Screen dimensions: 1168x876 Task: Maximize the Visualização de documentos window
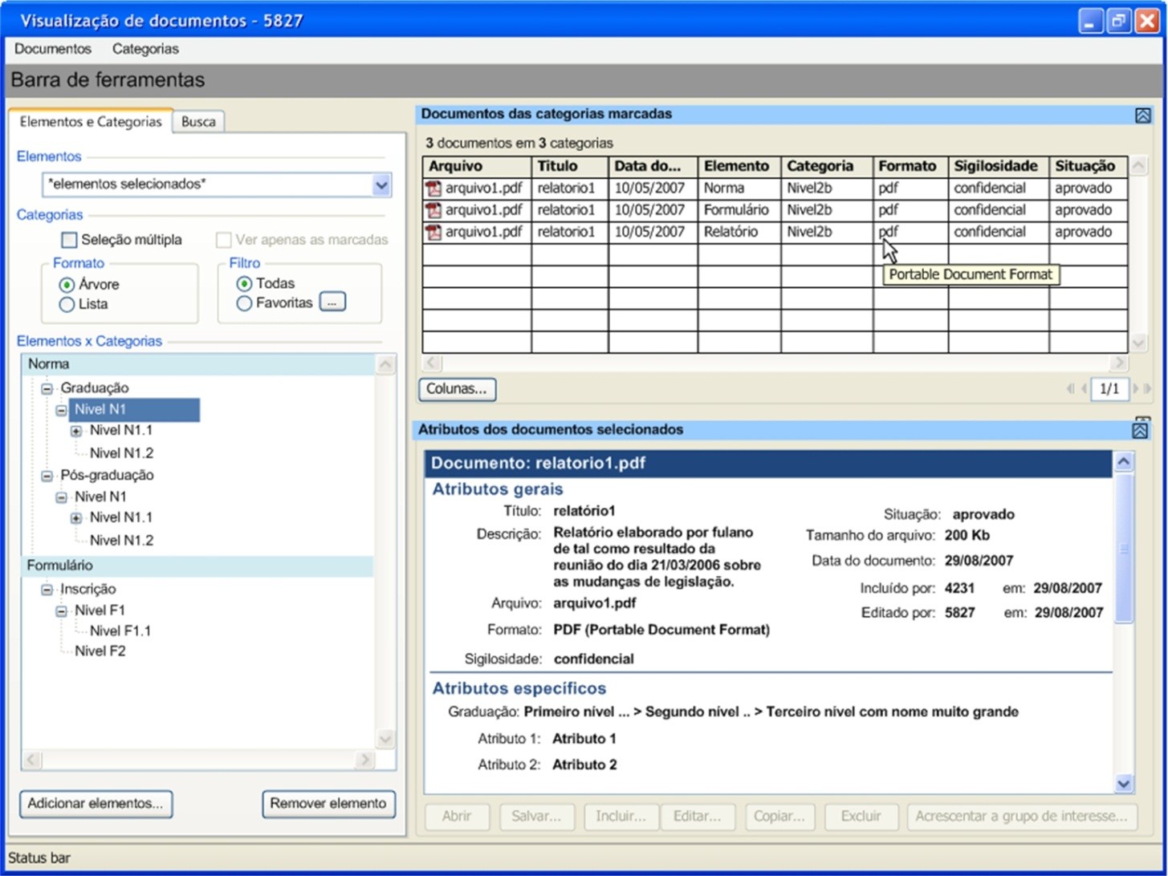pos(1117,22)
